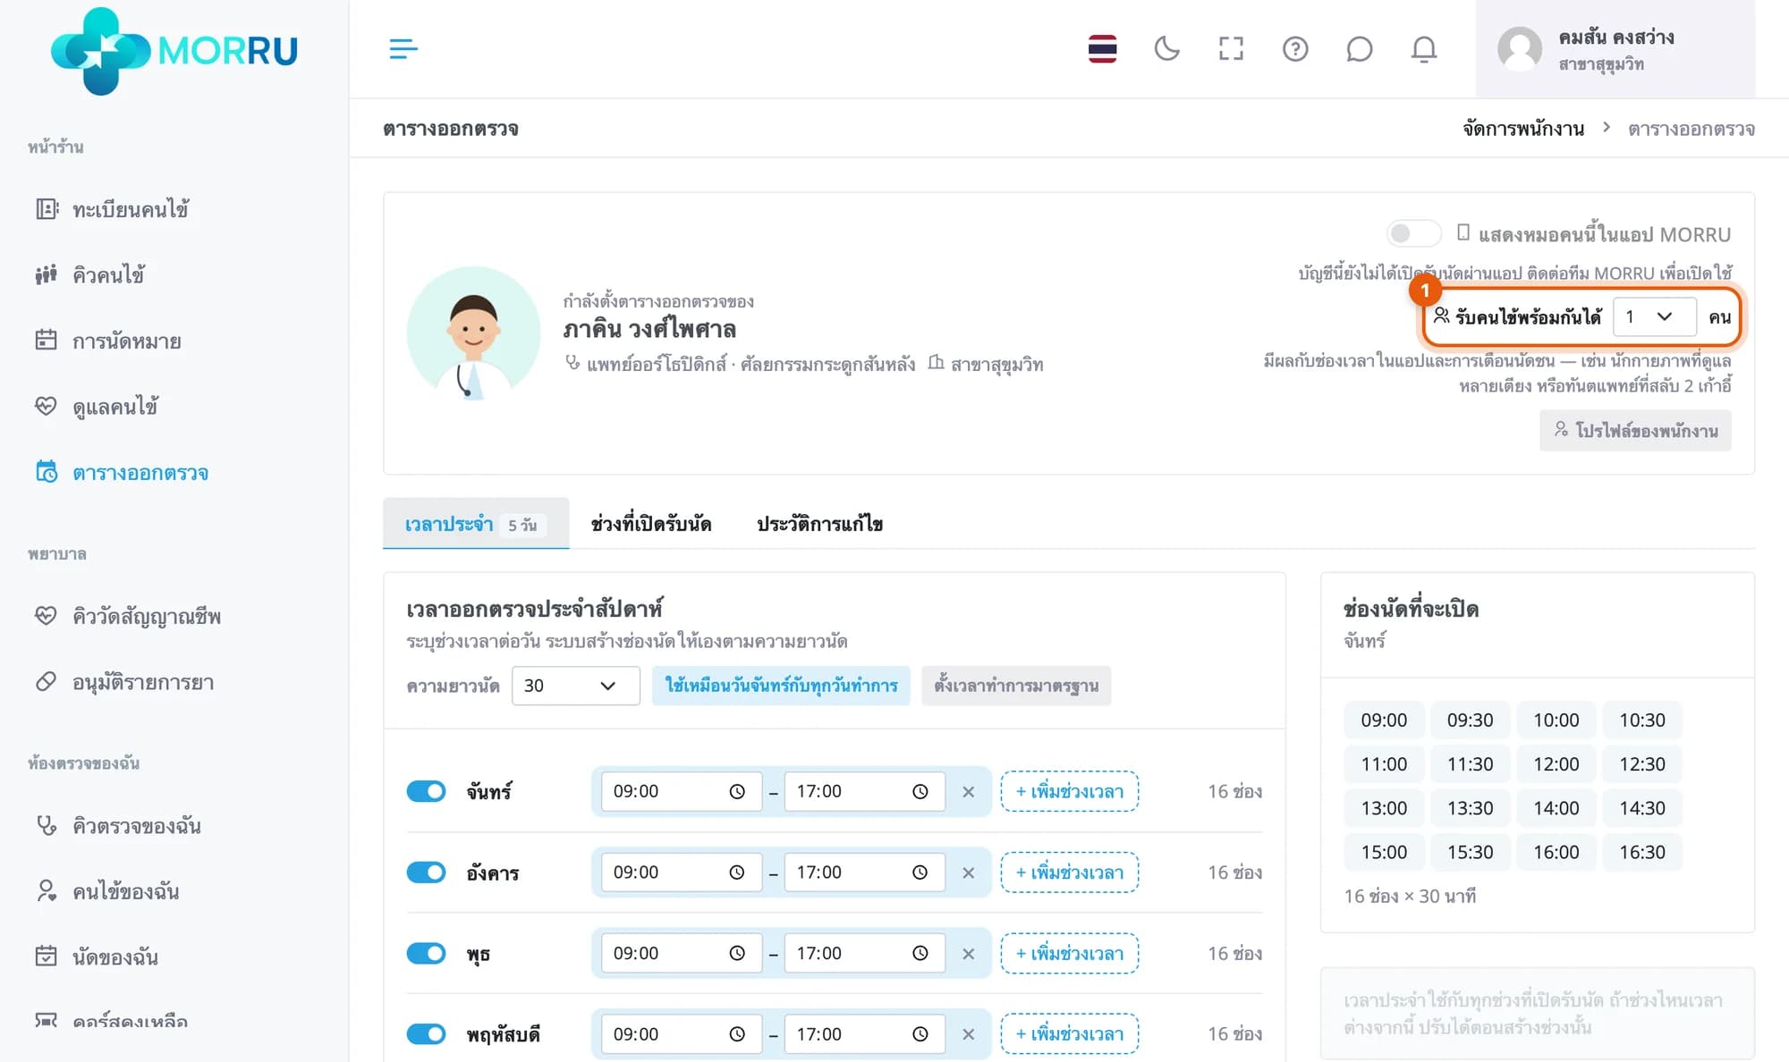Open clock picker for พฤหัสบดี start time
1789x1062 pixels.
click(x=737, y=1034)
